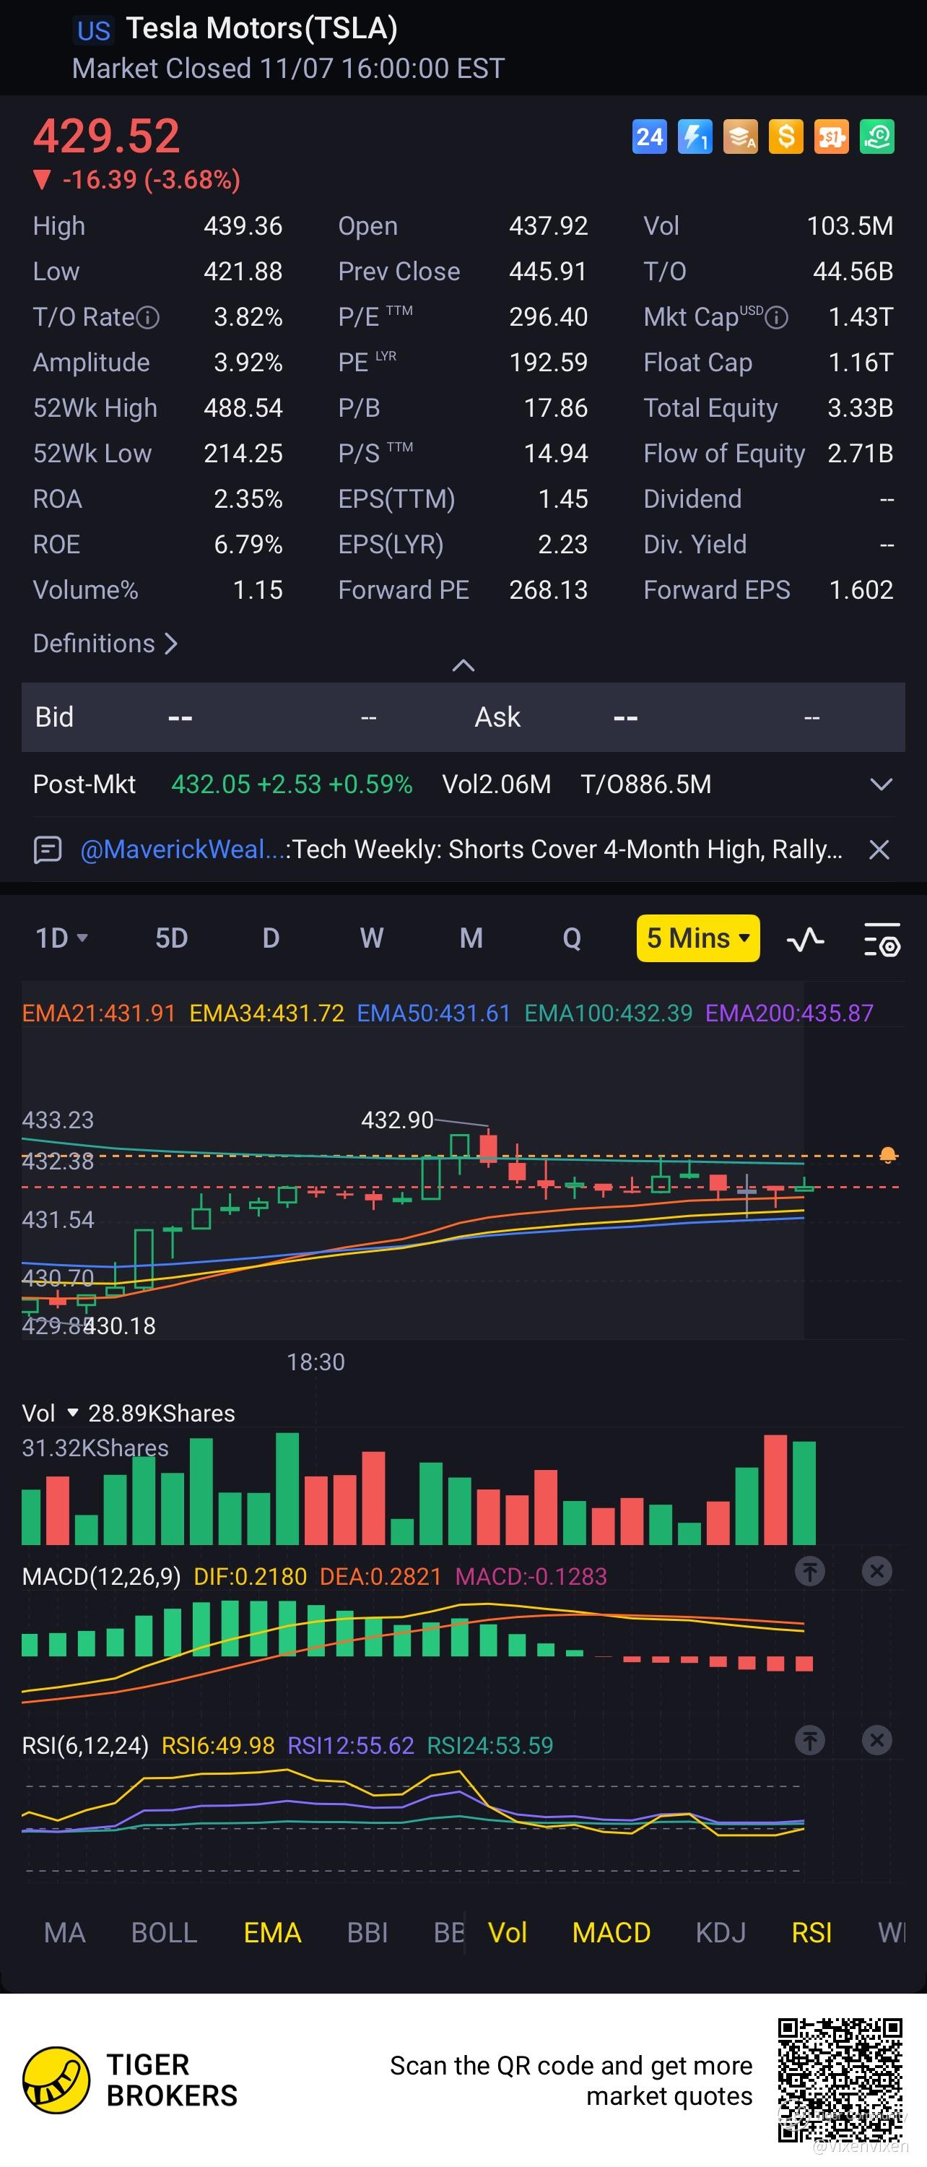Tap the Tiger Brokers logo

[56, 2080]
